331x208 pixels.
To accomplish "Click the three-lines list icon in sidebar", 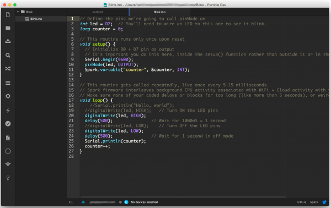I will (8, 83).
